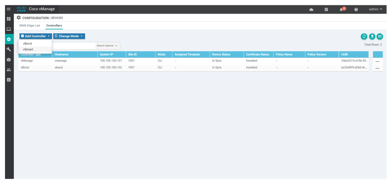The image size is (392, 184).
Task: Open the notifications bell icon
Action: click(x=341, y=9)
